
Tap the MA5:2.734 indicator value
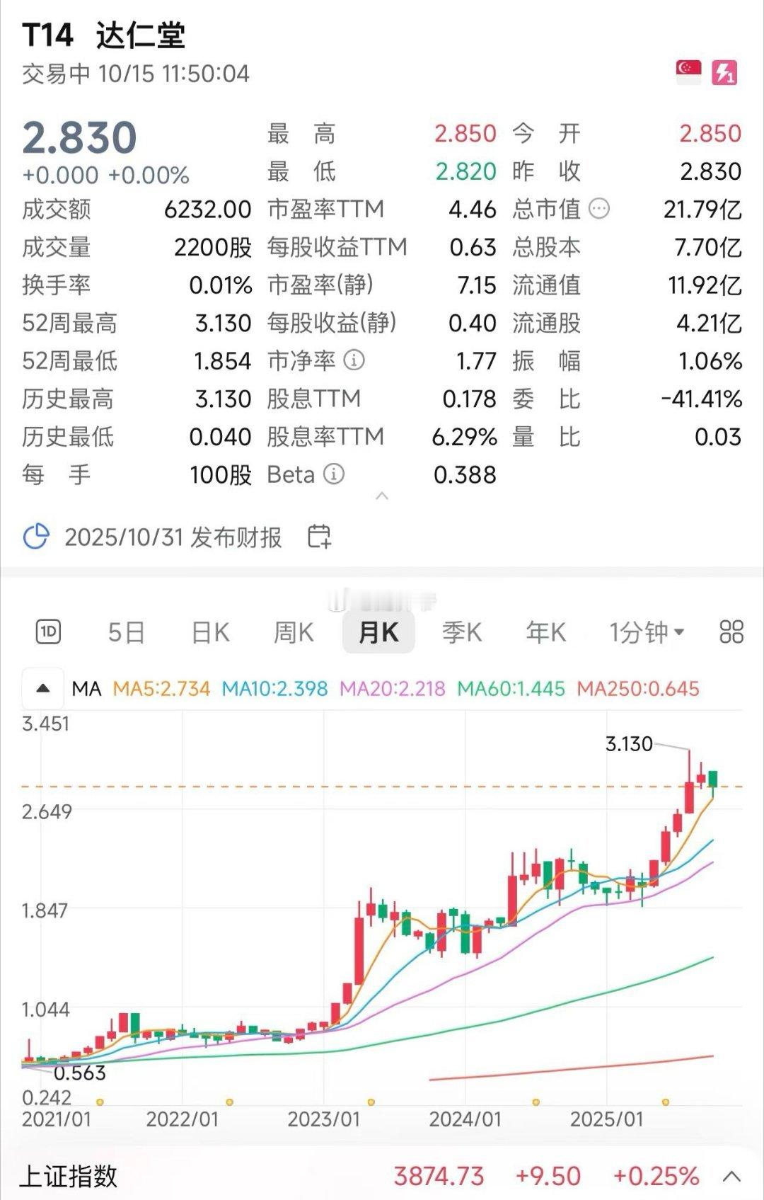(x=162, y=688)
